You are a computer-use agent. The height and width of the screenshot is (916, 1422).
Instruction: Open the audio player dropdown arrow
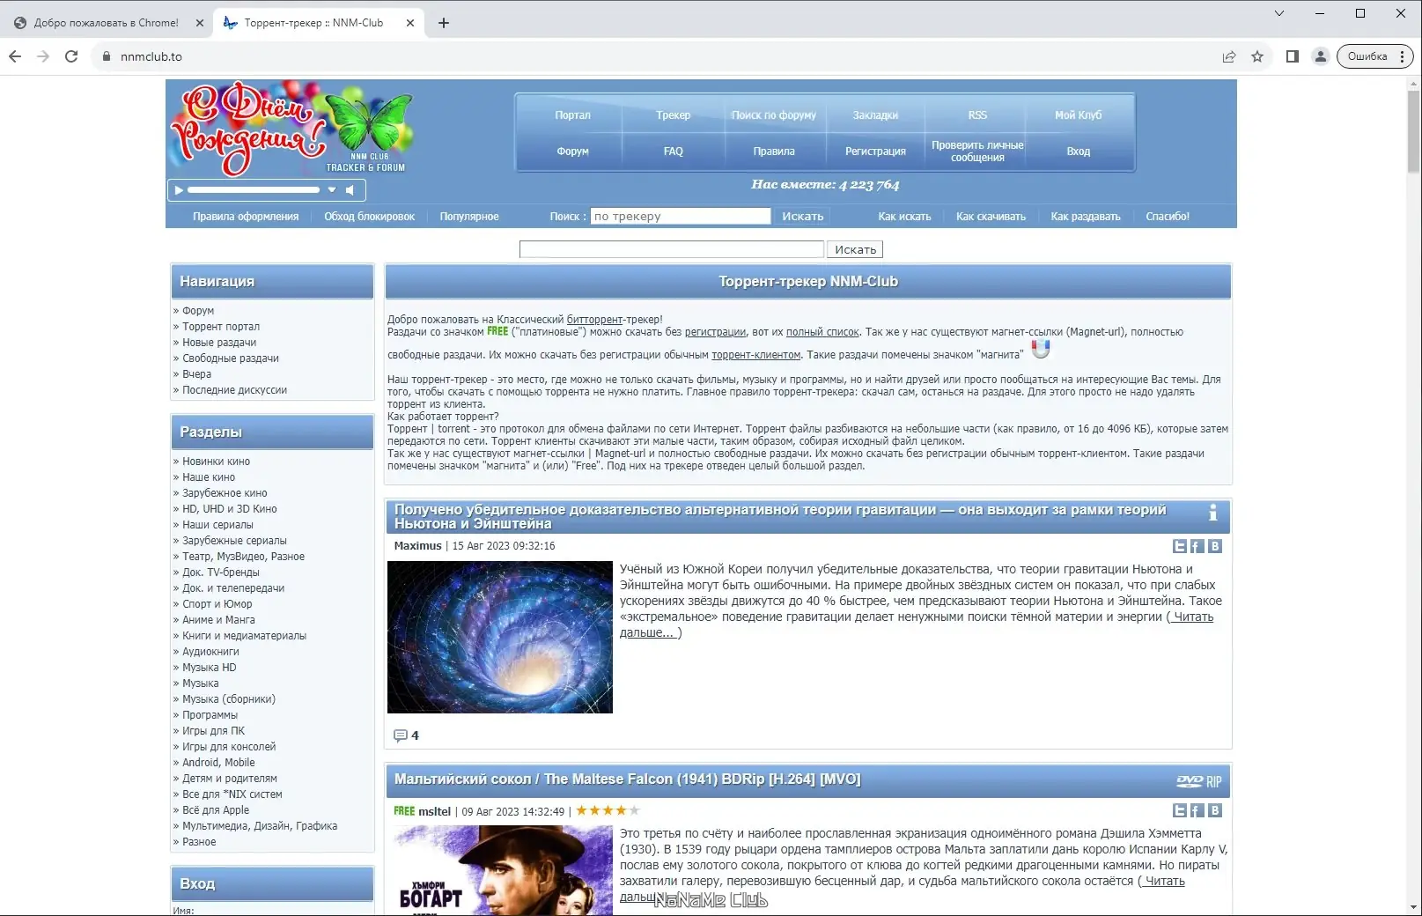point(332,189)
